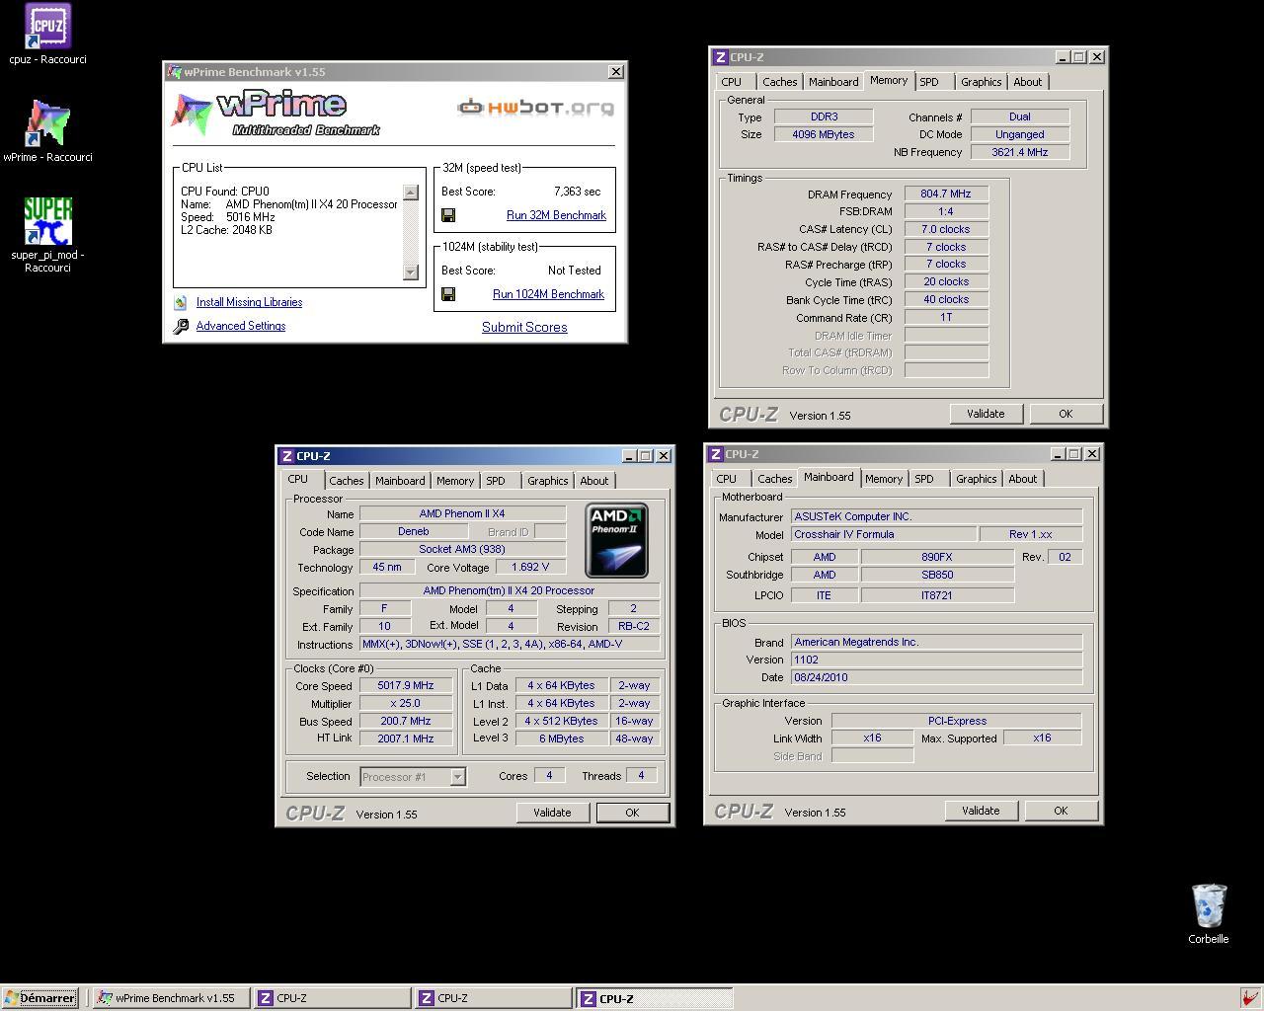Image resolution: width=1264 pixels, height=1011 pixels.
Task: Open the Corbeille recycle bin icon
Action: tap(1209, 906)
